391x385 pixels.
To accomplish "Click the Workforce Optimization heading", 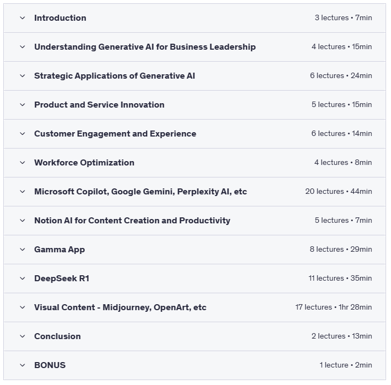I will 84,163.
